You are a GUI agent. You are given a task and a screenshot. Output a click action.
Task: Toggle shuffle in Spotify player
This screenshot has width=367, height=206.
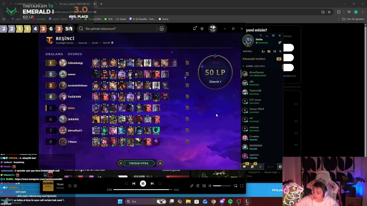pos(126,184)
